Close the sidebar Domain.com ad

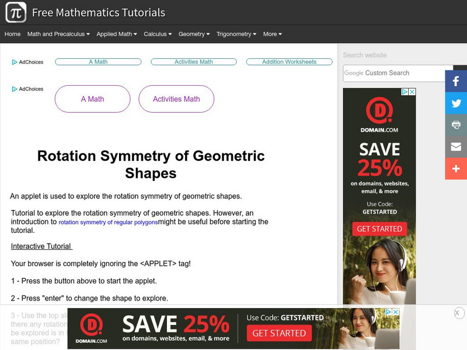tap(412, 92)
